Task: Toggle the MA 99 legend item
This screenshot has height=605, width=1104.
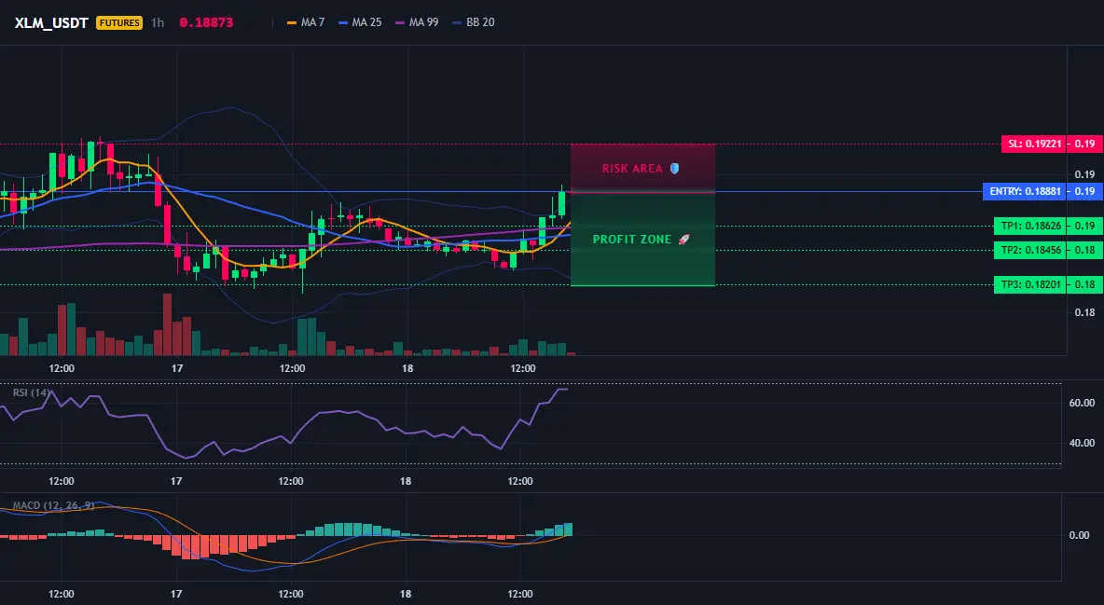Action: (417, 22)
